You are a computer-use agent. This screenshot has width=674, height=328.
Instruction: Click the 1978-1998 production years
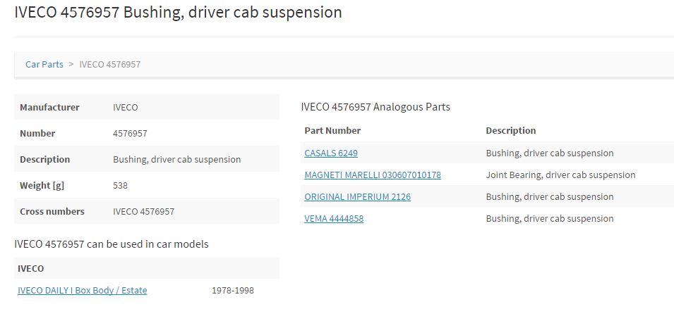(233, 290)
